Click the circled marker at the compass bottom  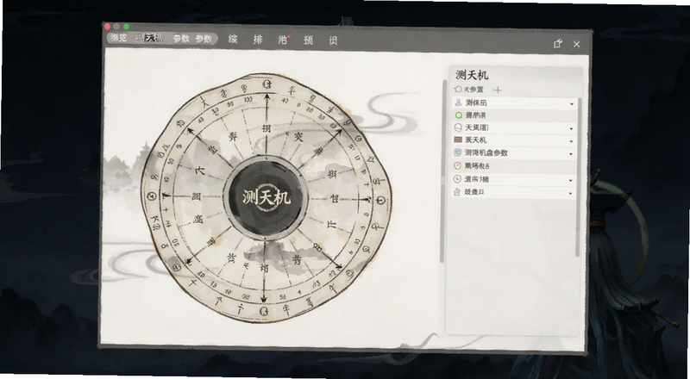coord(264,311)
